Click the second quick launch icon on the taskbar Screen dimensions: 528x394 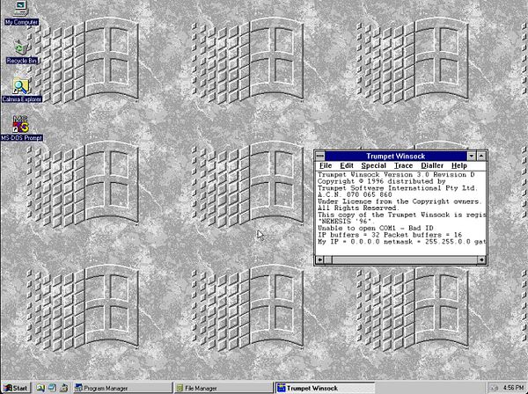(x=52, y=388)
